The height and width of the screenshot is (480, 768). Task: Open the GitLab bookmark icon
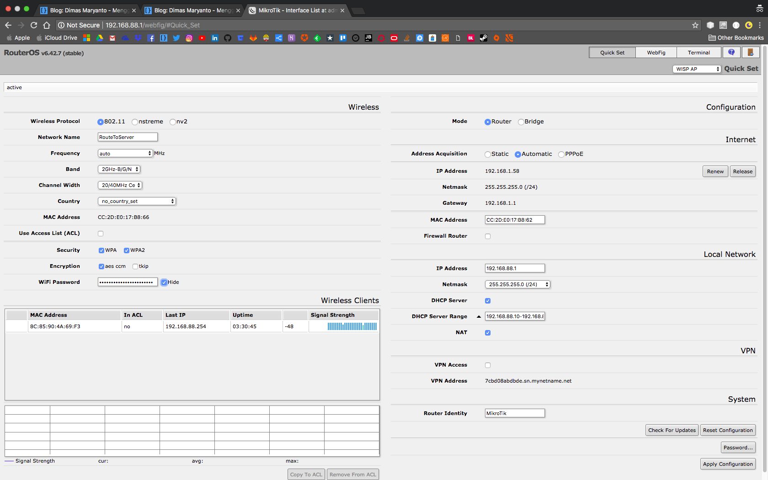point(253,38)
